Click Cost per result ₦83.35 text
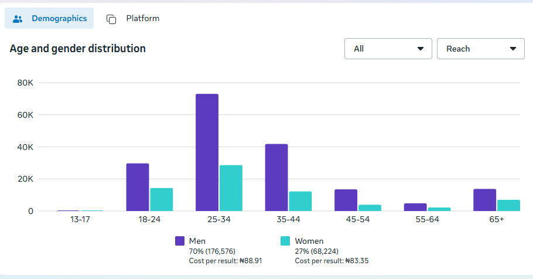This screenshot has height=279, width=533. tap(332, 261)
